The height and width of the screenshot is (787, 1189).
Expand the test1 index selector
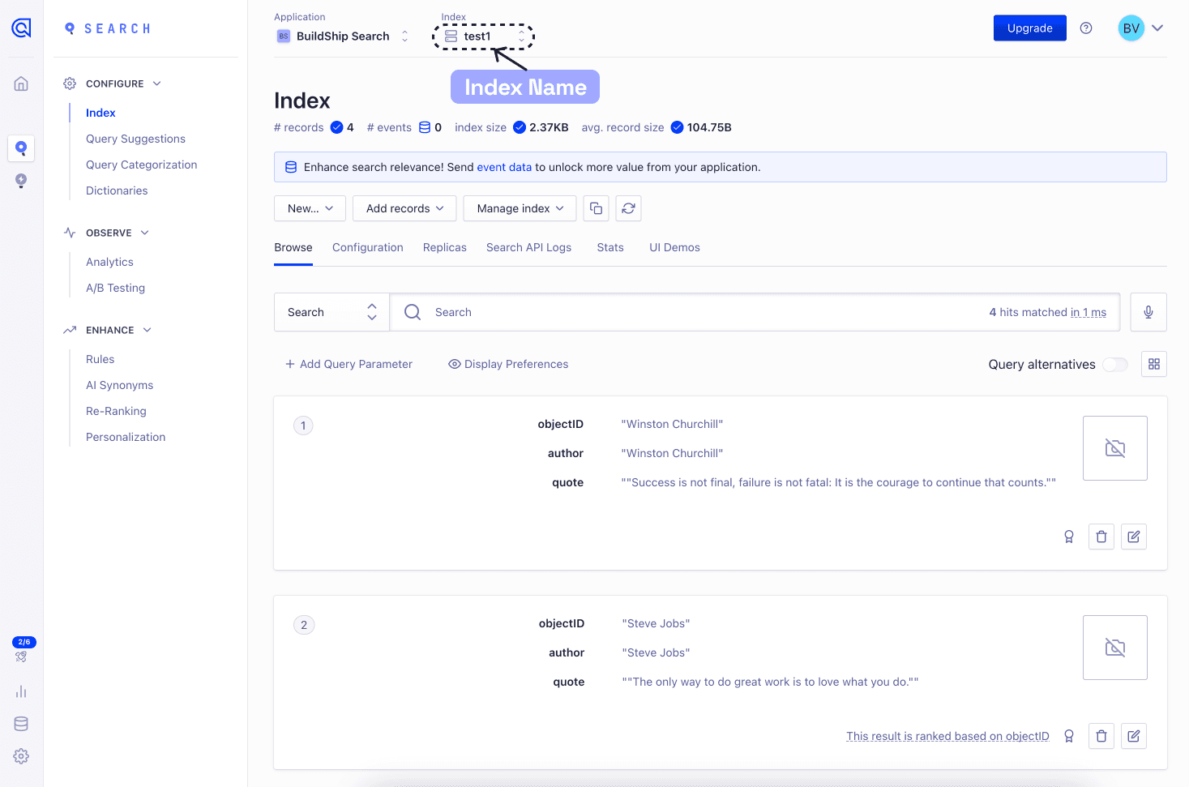[521, 36]
